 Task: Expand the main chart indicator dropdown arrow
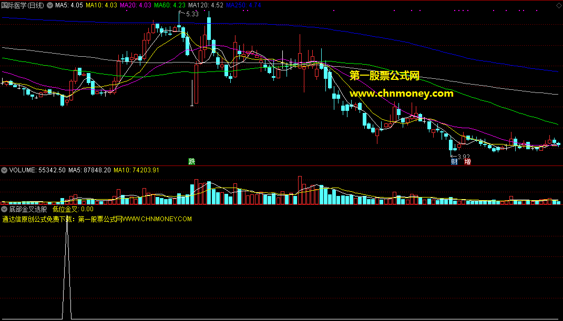50,5
